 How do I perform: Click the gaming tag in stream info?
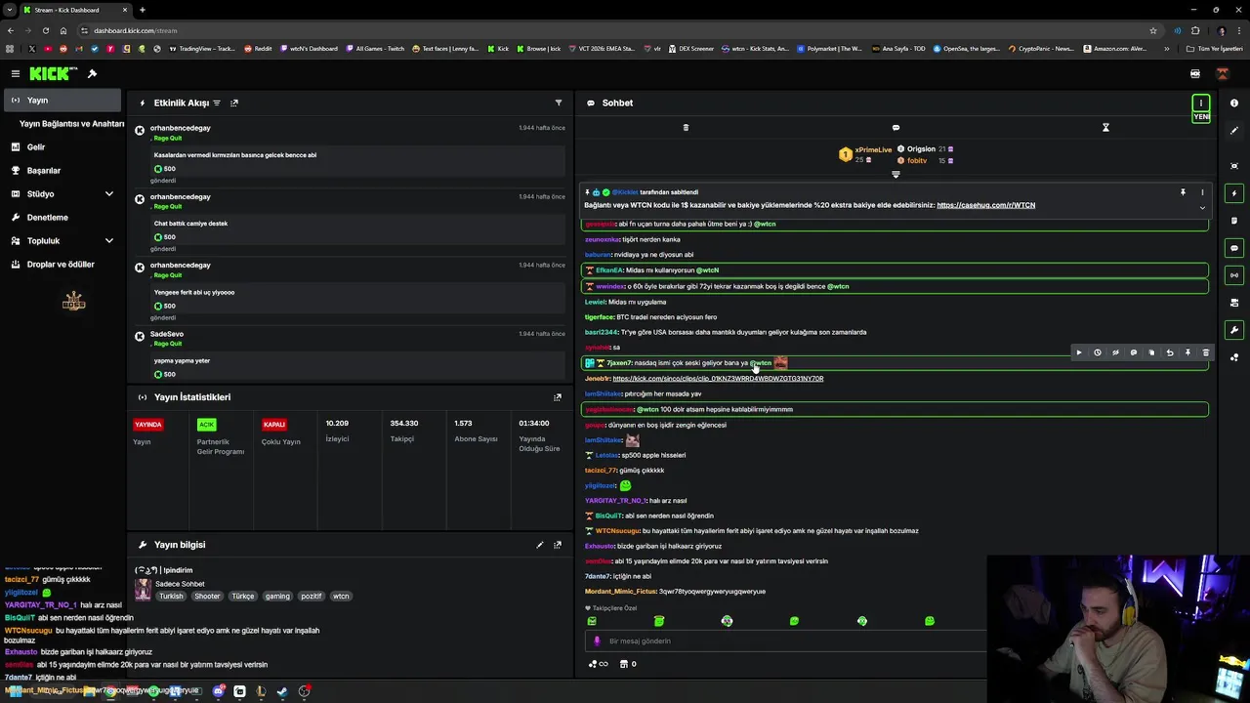click(x=277, y=596)
